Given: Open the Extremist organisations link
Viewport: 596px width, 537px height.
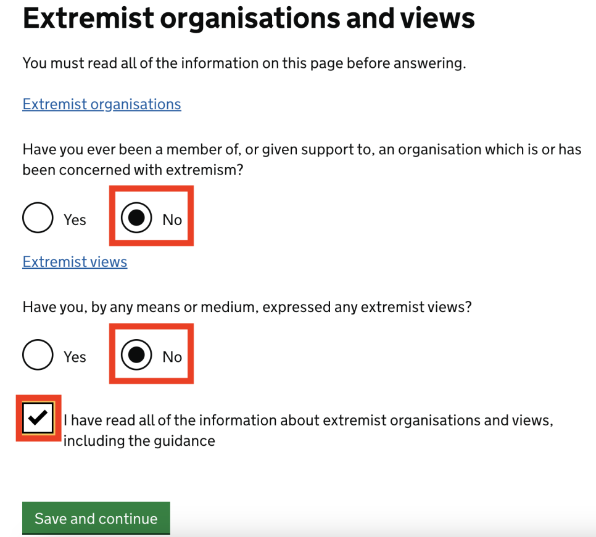Looking at the screenshot, I should [101, 104].
